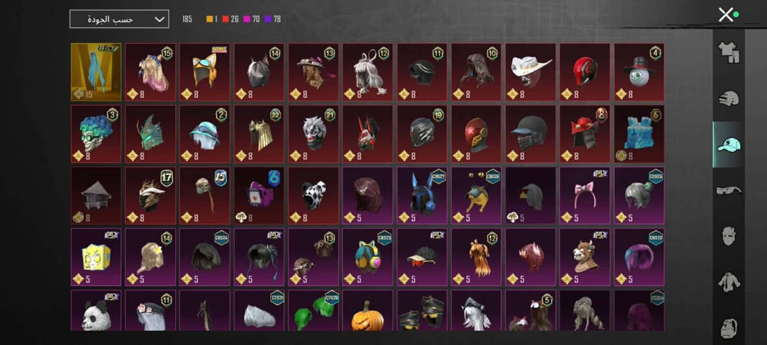Open the outfit set category icon
The image size is (767, 345).
coord(728,52)
